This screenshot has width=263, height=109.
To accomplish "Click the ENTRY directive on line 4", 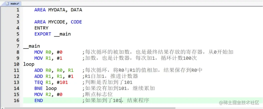I will (x=41, y=28).
